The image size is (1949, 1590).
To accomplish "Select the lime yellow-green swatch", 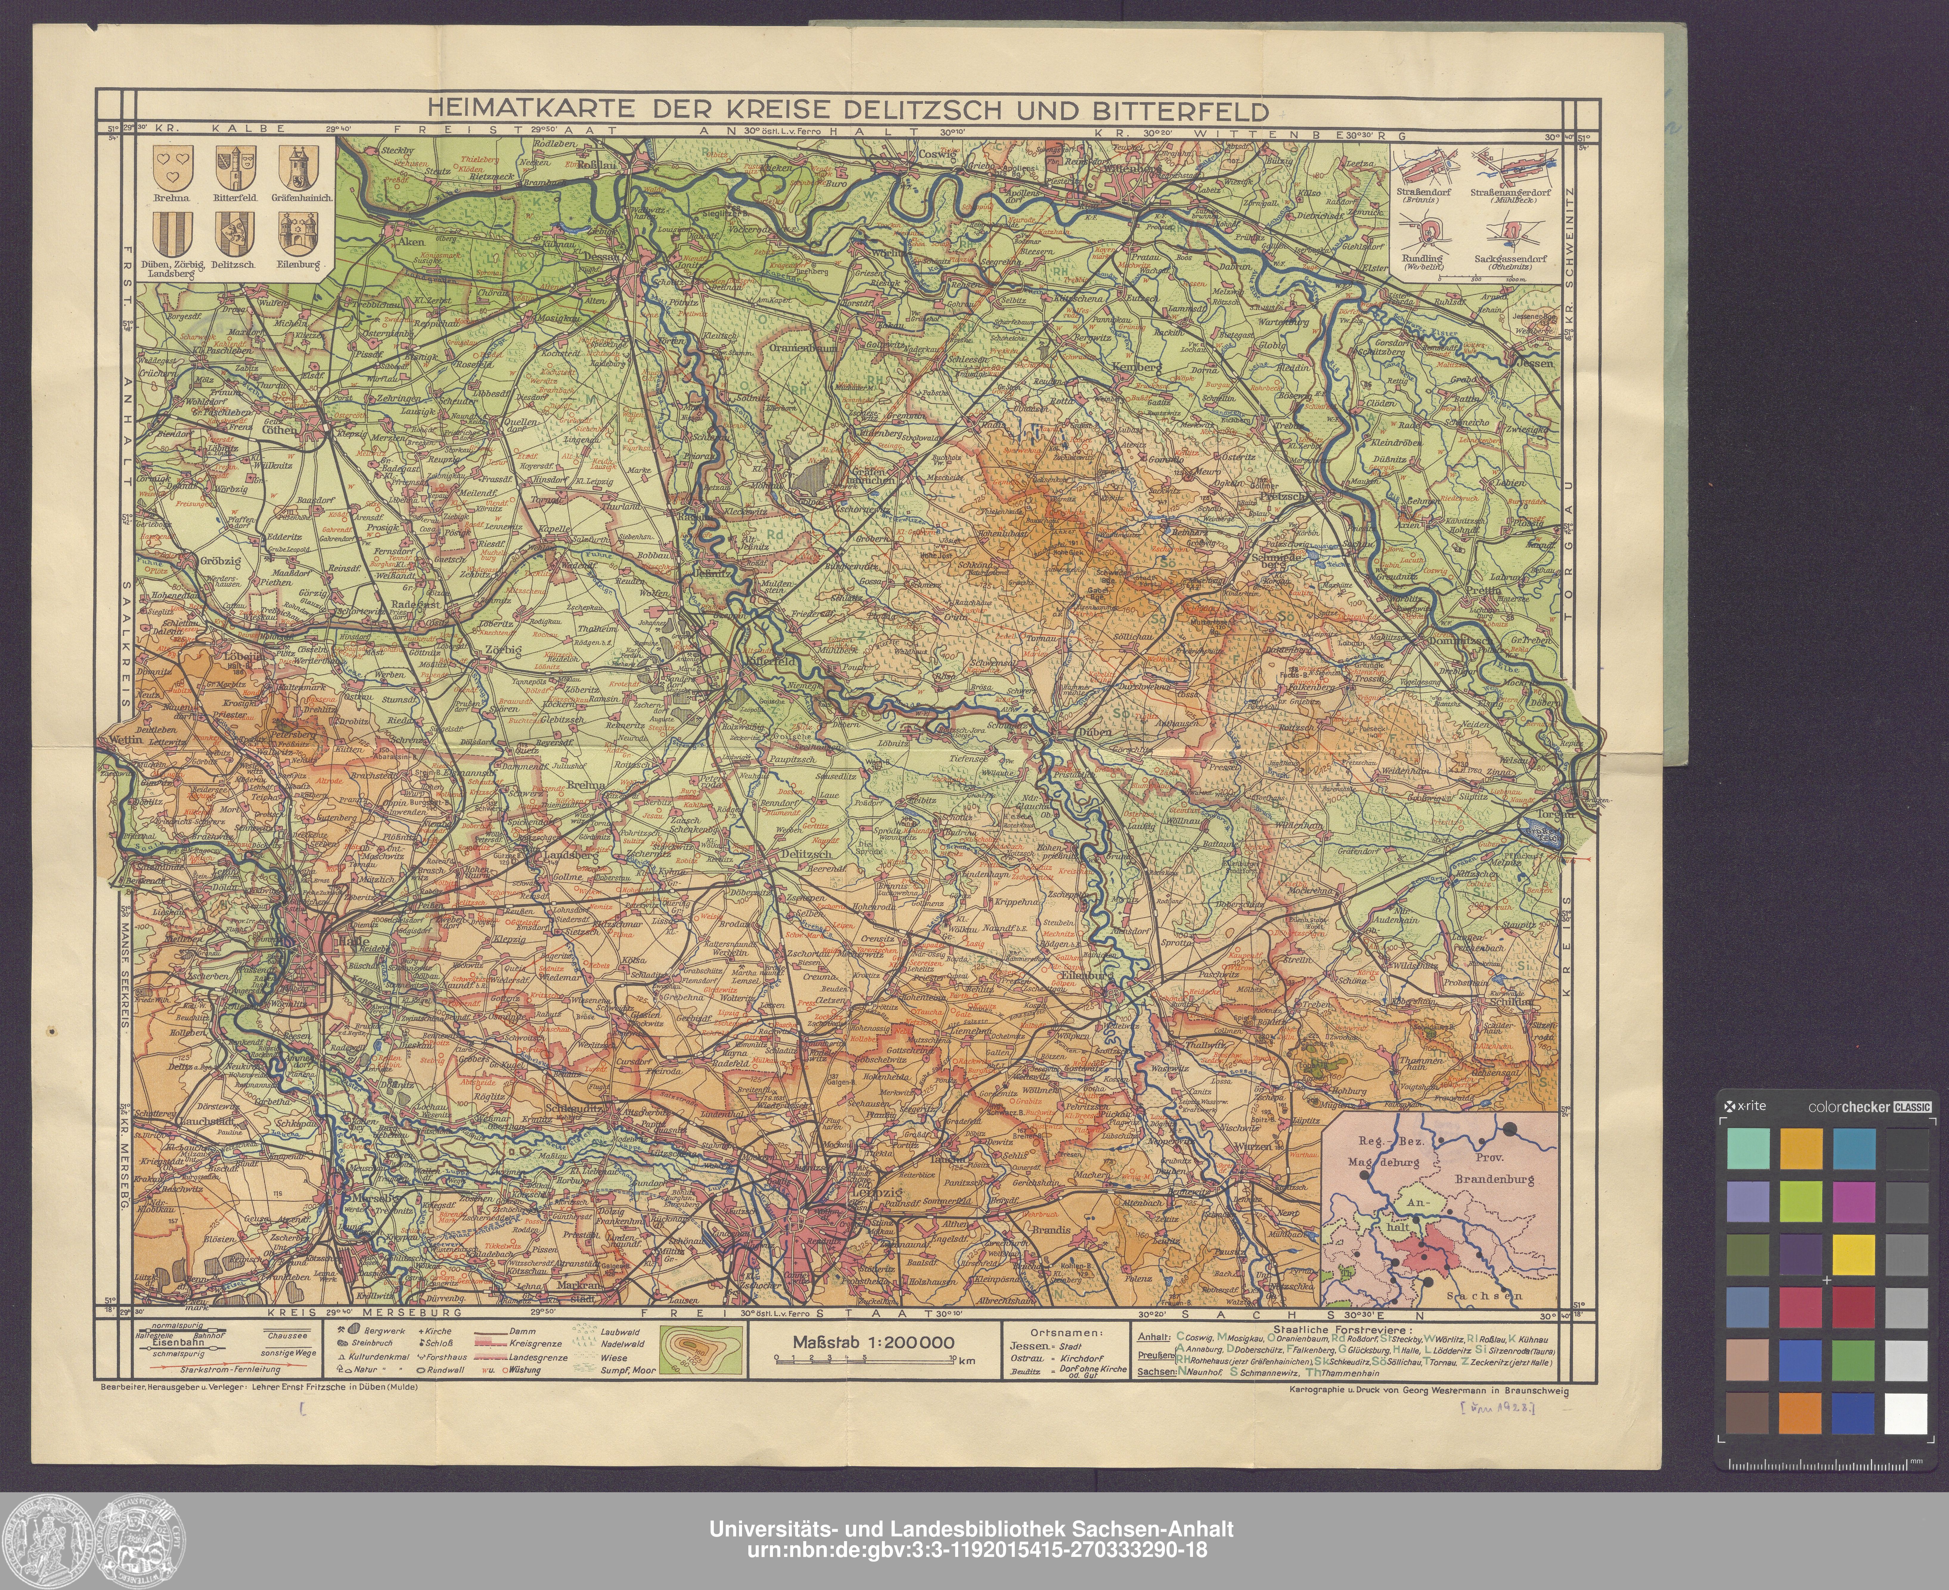I will coord(1801,1202).
